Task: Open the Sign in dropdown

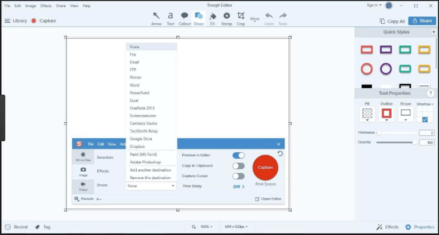Action: 374,5
